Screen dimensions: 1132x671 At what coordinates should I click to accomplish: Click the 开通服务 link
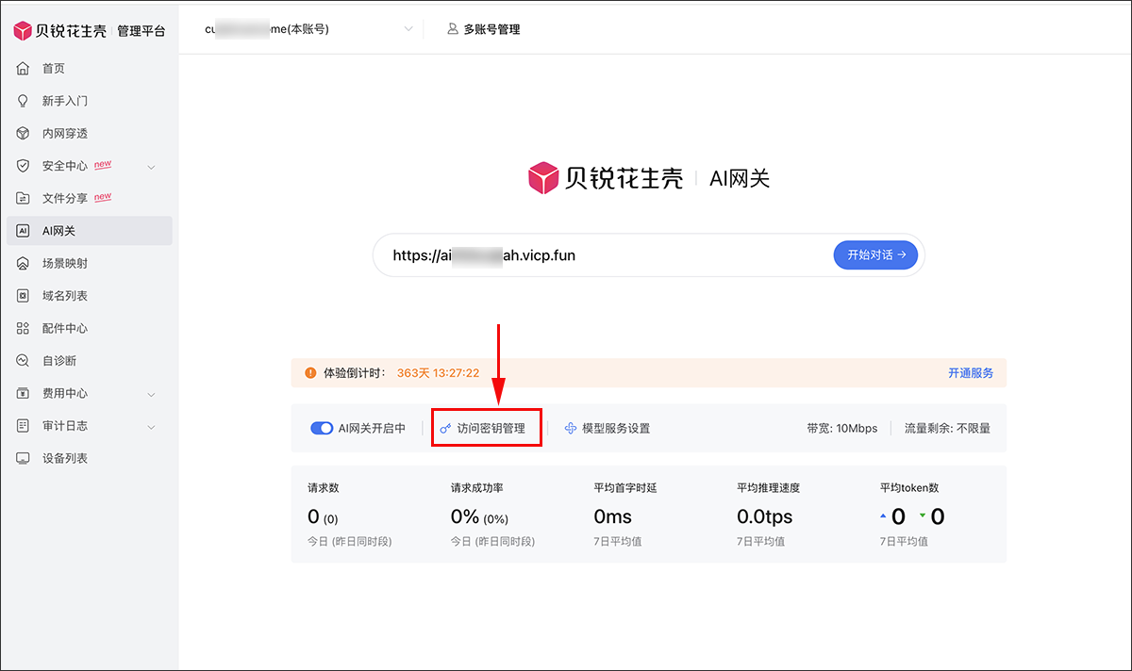(x=970, y=373)
